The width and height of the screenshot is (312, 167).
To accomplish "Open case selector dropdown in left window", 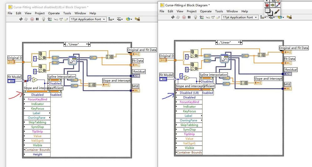I will (87, 44).
